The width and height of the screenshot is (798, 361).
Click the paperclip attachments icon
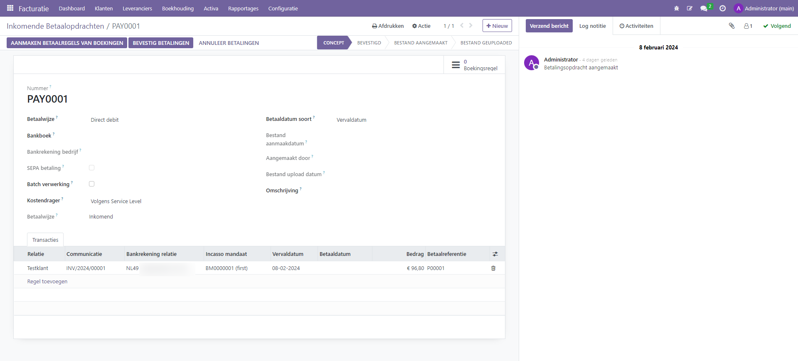tap(731, 26)
